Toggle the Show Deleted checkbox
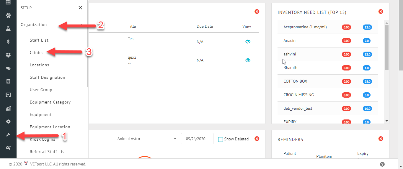The width and height of the screenshot is (403, 169). (x=220, y=139)
